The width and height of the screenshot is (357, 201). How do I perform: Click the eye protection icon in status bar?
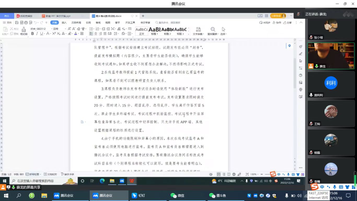point(211,174)
